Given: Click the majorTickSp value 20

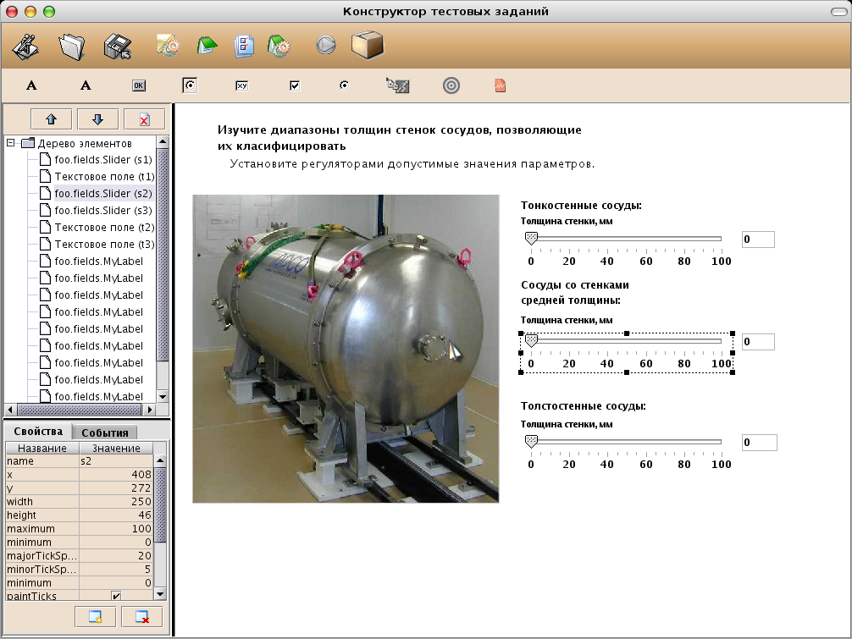Looking at the screenshot, I should click(116, 556).
